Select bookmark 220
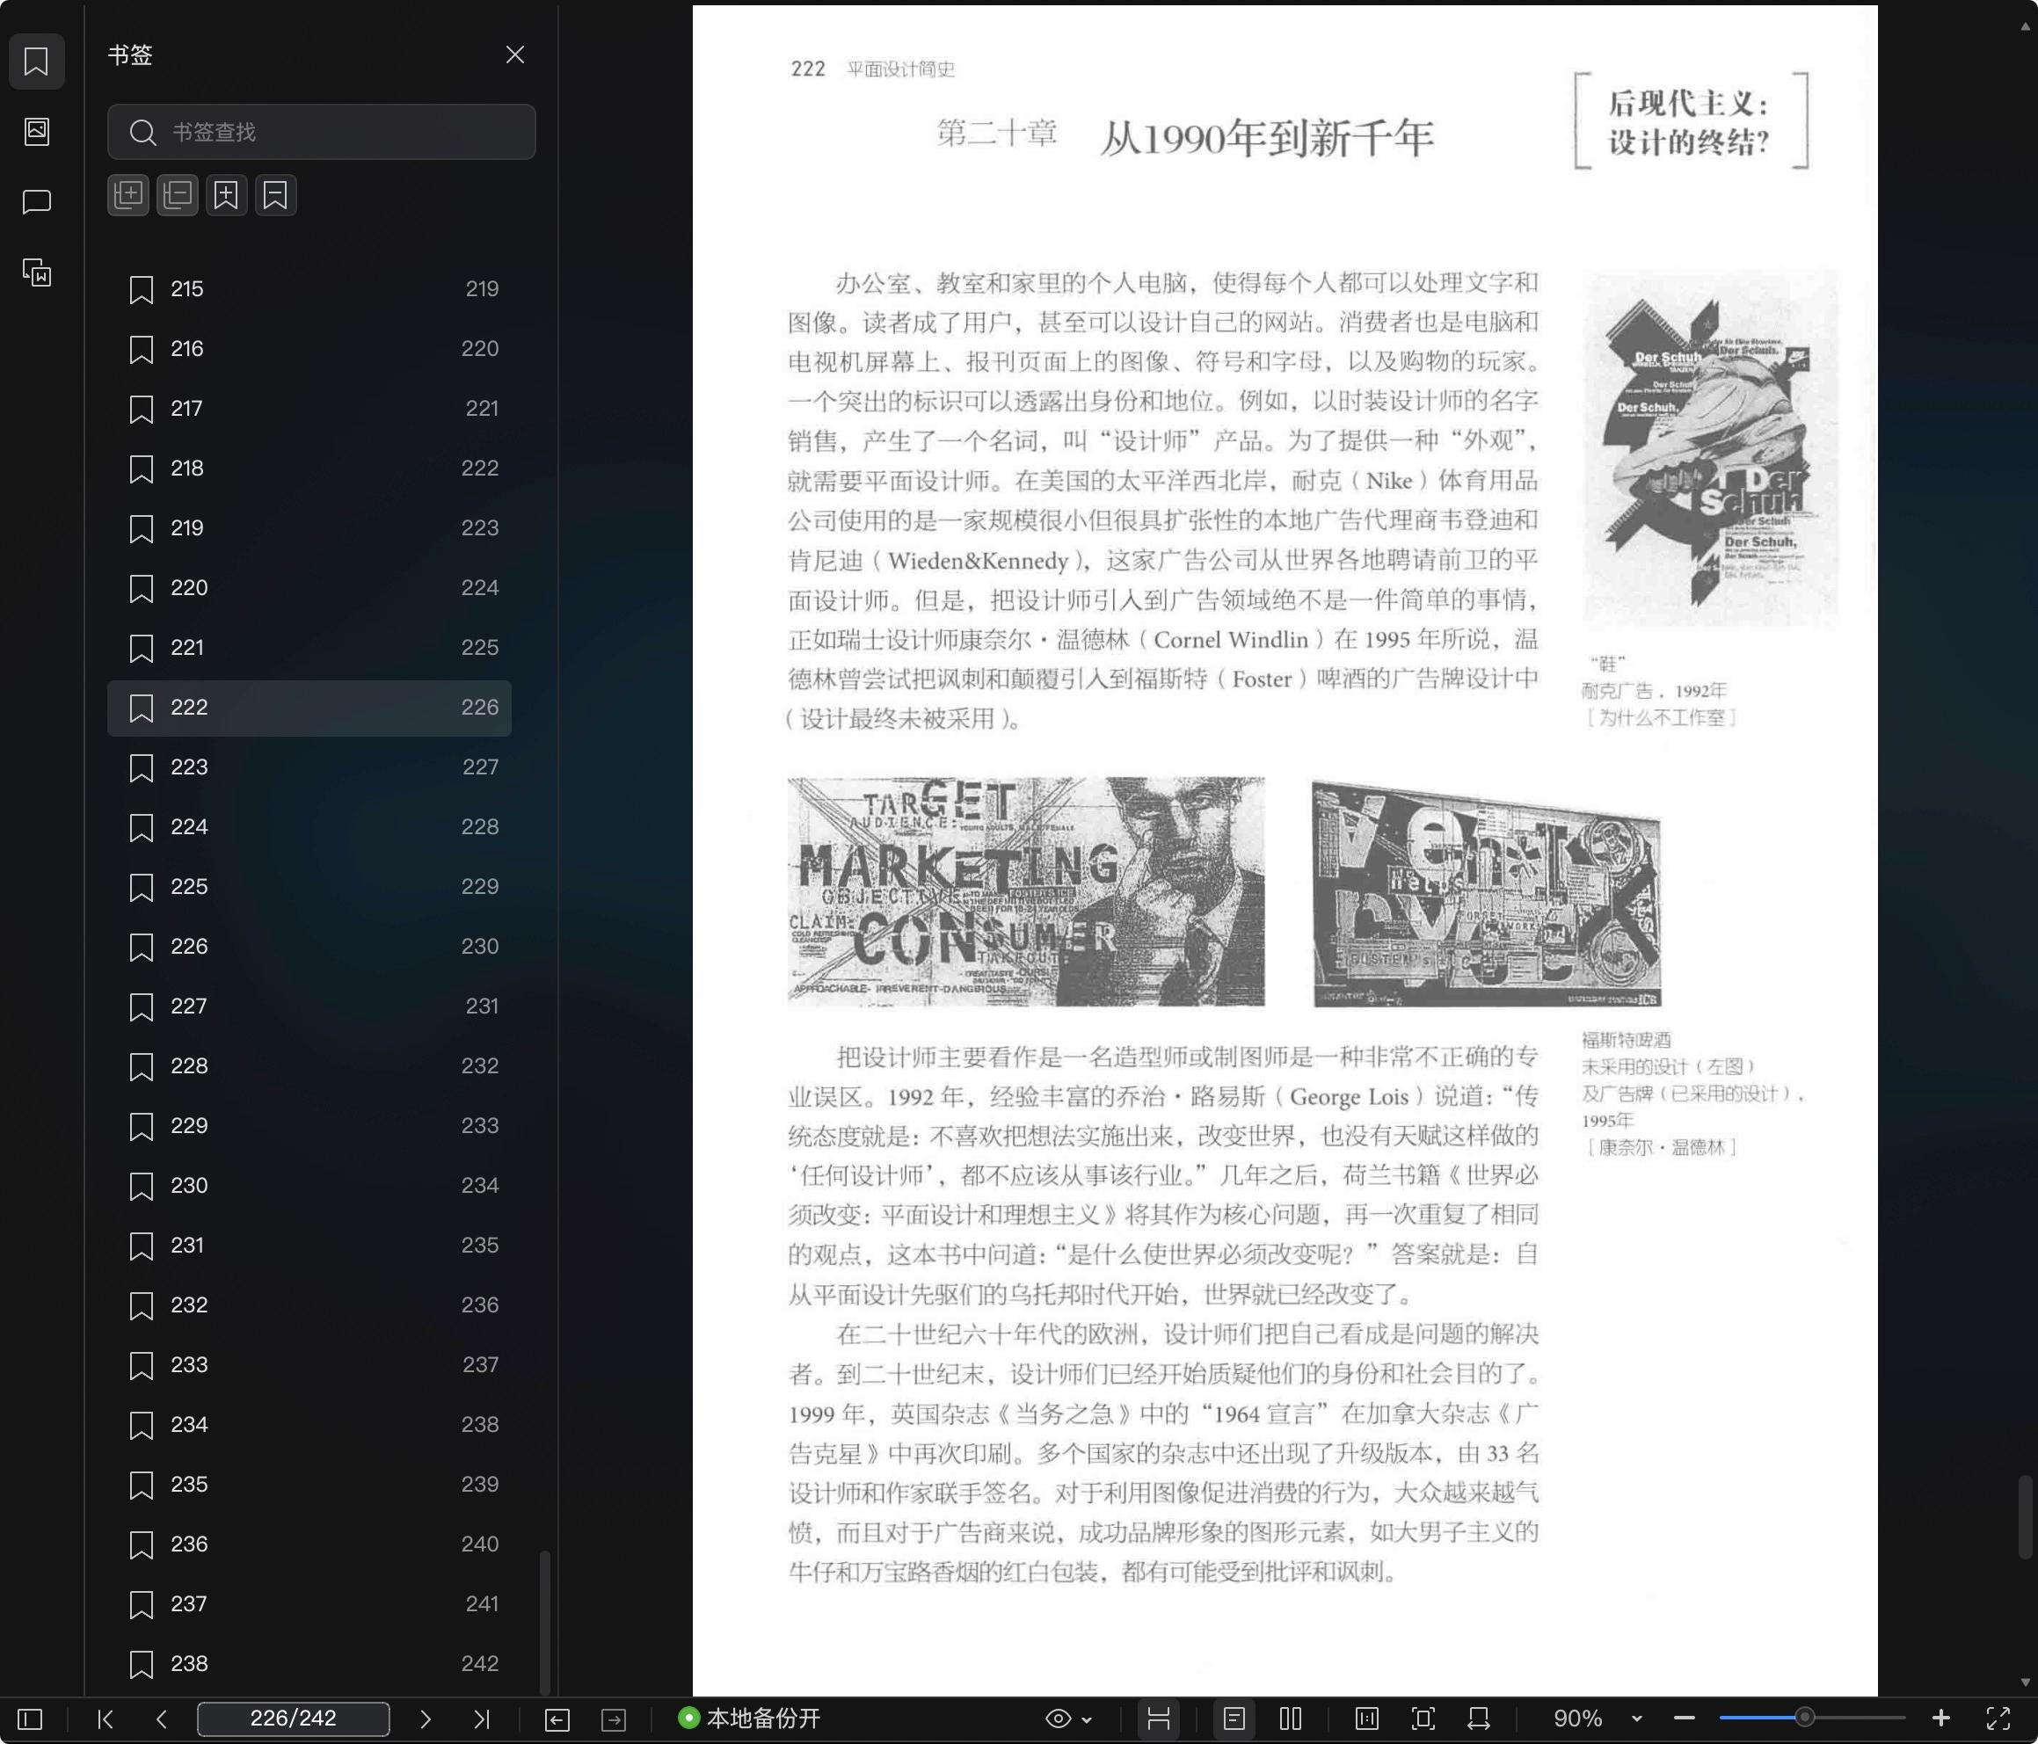This screenshot has width=2038, height=1744. (x=309, y=588)
